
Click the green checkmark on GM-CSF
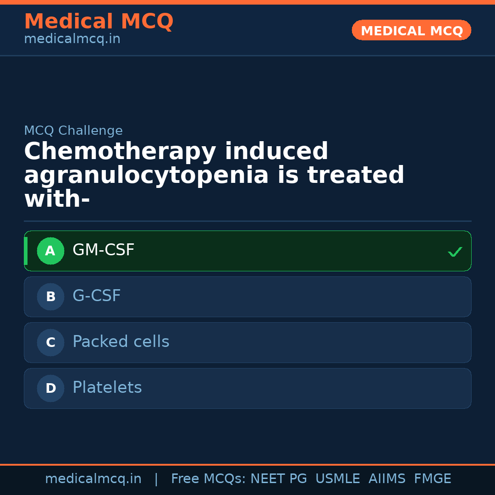pyautogui.click(x=455, y=252)
